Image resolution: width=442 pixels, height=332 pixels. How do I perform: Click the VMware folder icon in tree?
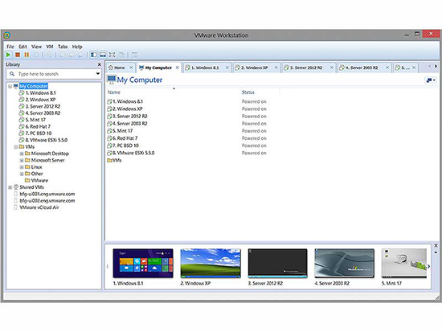(x=27, y=180)
